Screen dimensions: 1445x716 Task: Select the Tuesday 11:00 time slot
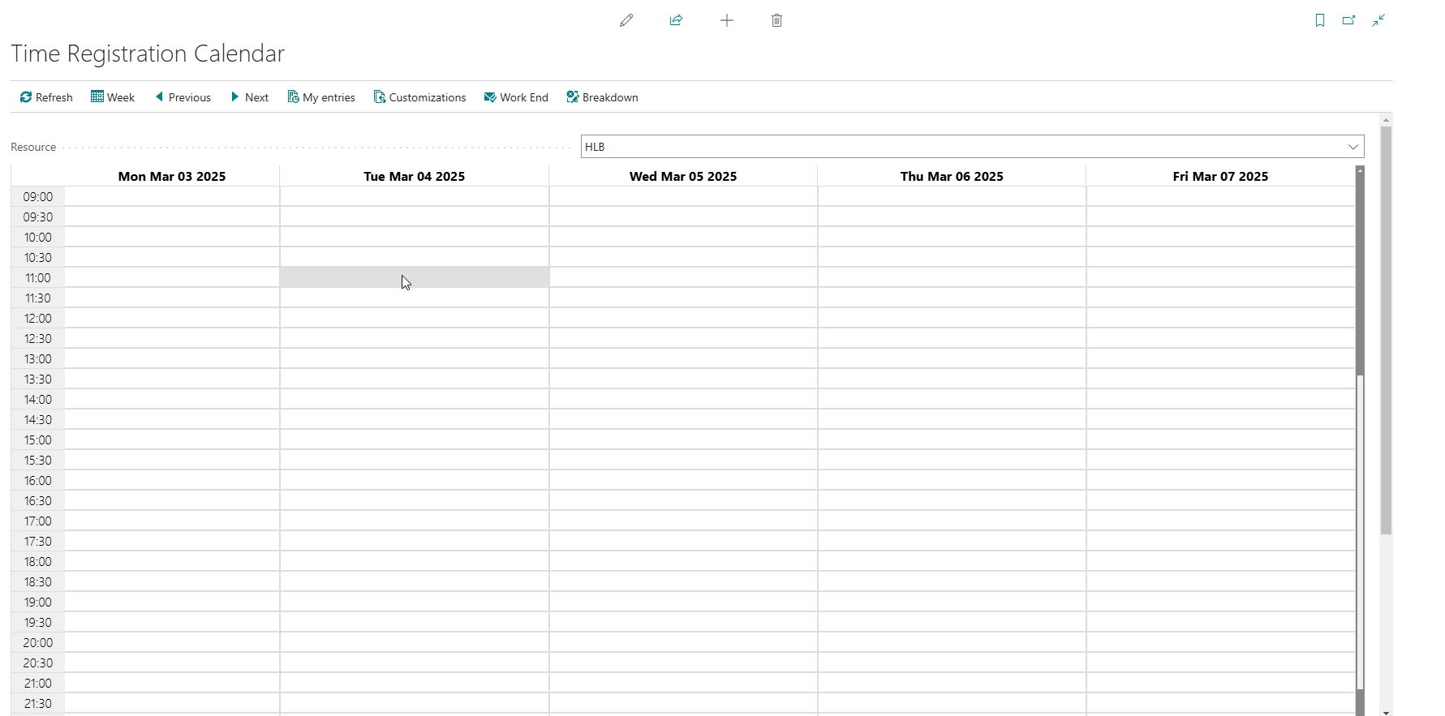(x=414, y=277)
